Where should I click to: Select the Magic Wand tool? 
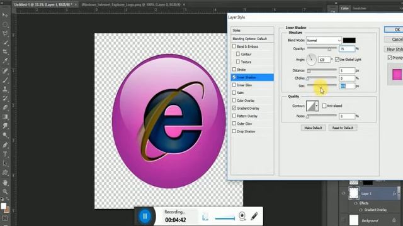tap(5, 43)
